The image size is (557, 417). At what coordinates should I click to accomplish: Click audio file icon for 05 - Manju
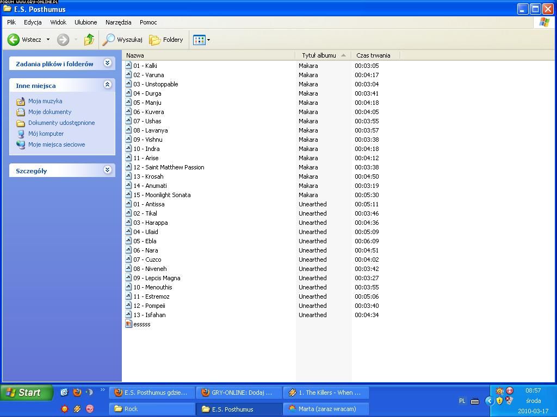[128, 103]
